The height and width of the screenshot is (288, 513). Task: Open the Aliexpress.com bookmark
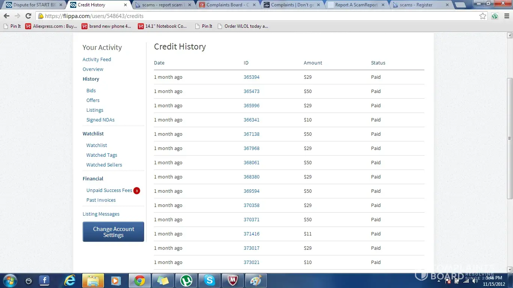coord(51,26)
